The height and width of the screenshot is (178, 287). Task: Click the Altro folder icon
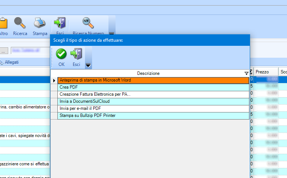(x=3, y=23)
